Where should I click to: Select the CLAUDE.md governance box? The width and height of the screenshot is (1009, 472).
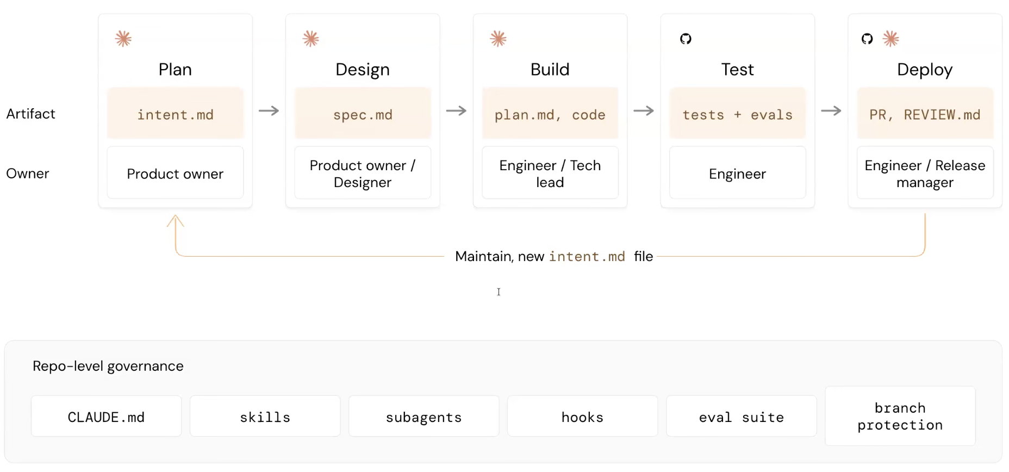coord(106,416)
